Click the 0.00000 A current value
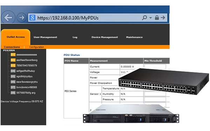 [127, 67]
